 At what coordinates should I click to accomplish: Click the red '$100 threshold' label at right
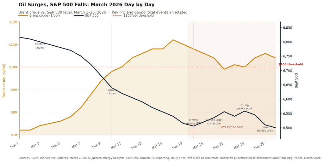pyautogui.click(x=290, y=64)
